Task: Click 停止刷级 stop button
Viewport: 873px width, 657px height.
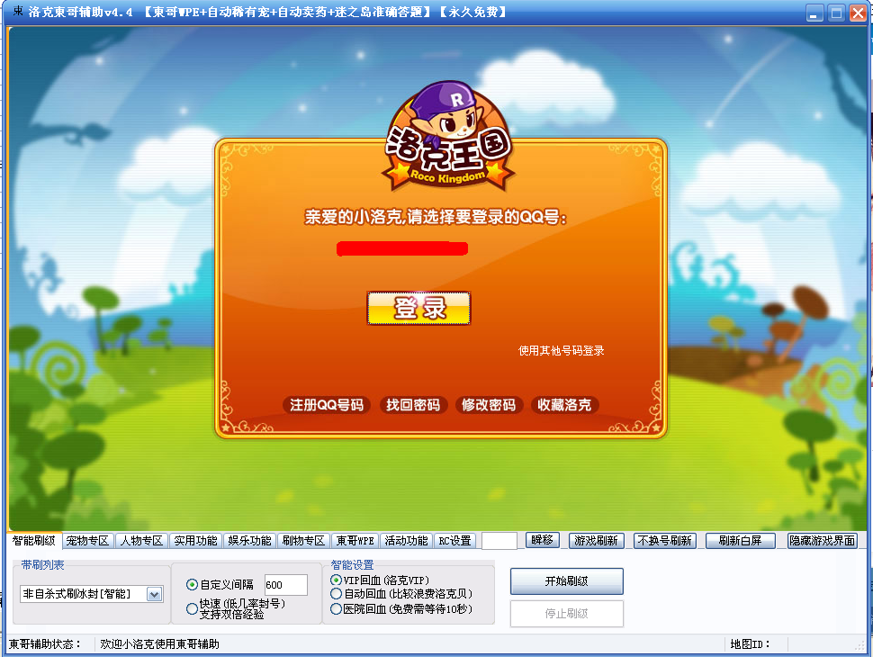Action: click(x=567, y=614)
